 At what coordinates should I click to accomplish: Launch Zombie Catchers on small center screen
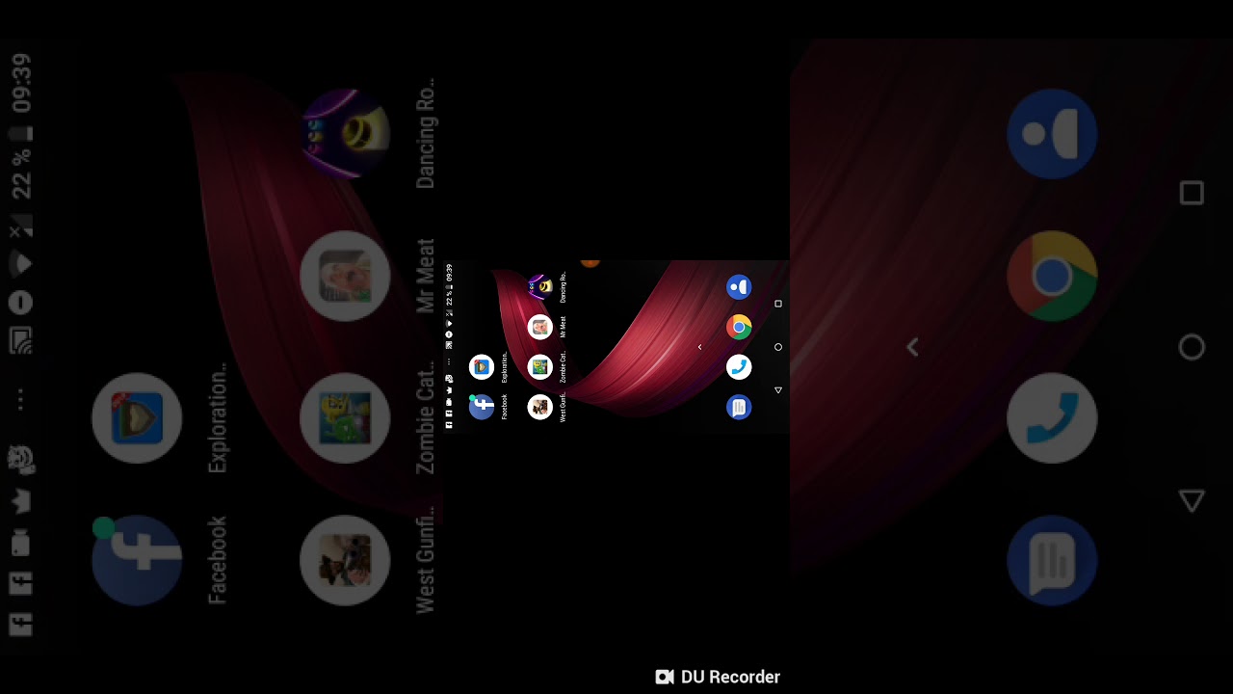pos(540,367)
